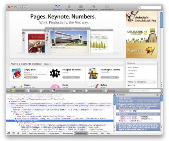This screenshot has height=141, width=169.
Task: Click the FotoMagico 3 Home icon
Action: point(93,74)
